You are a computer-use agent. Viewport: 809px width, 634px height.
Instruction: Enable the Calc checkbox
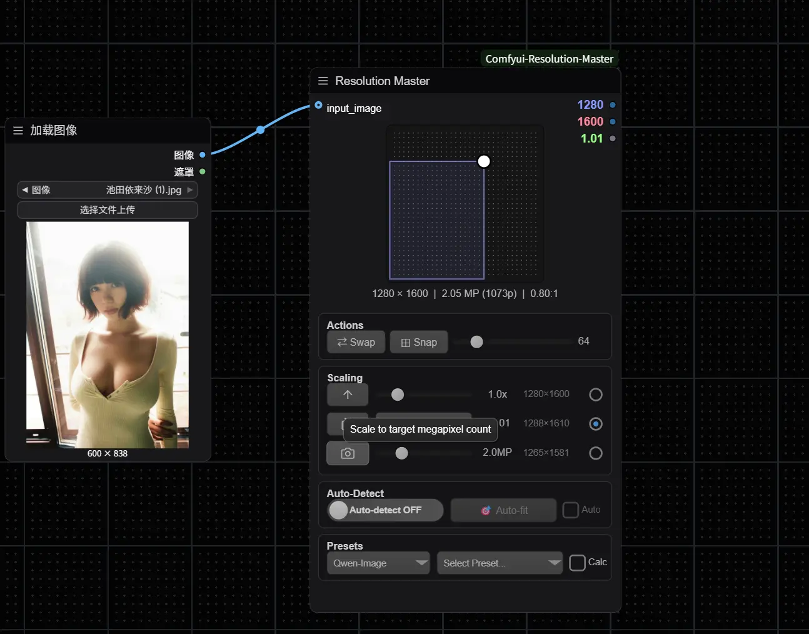click(x=577, y=563)
